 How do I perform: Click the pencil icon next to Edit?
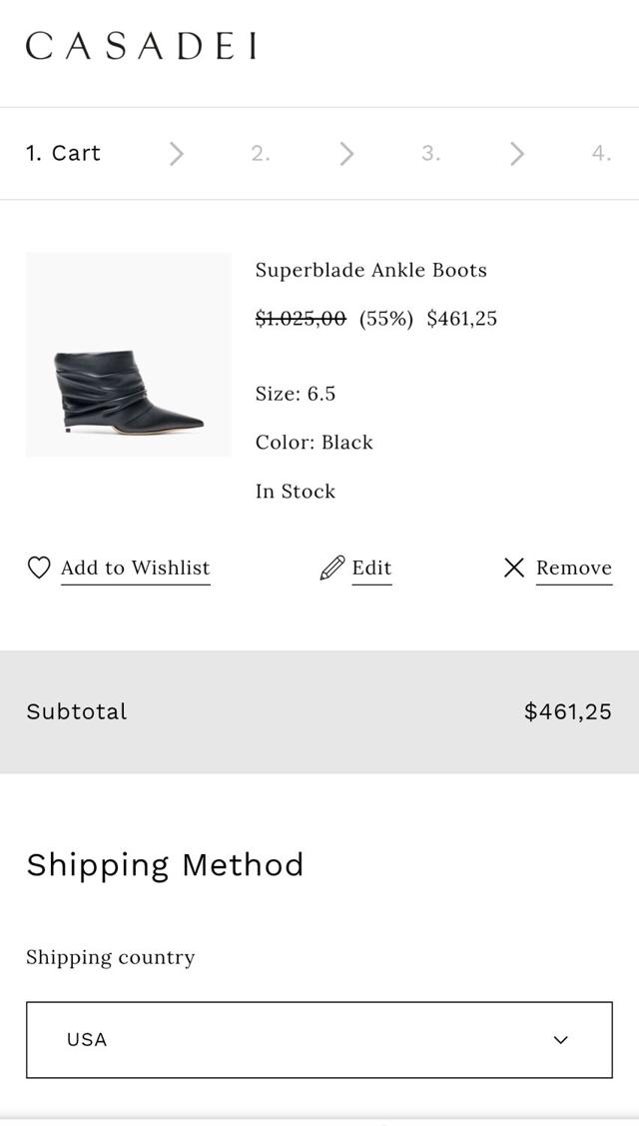point(331,567)
